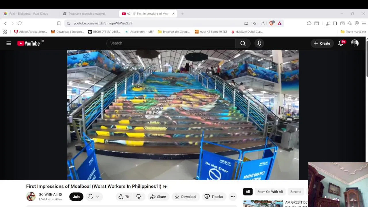Activate voice search microphone
Screen dimensions: 368x207
pos(259,43)
